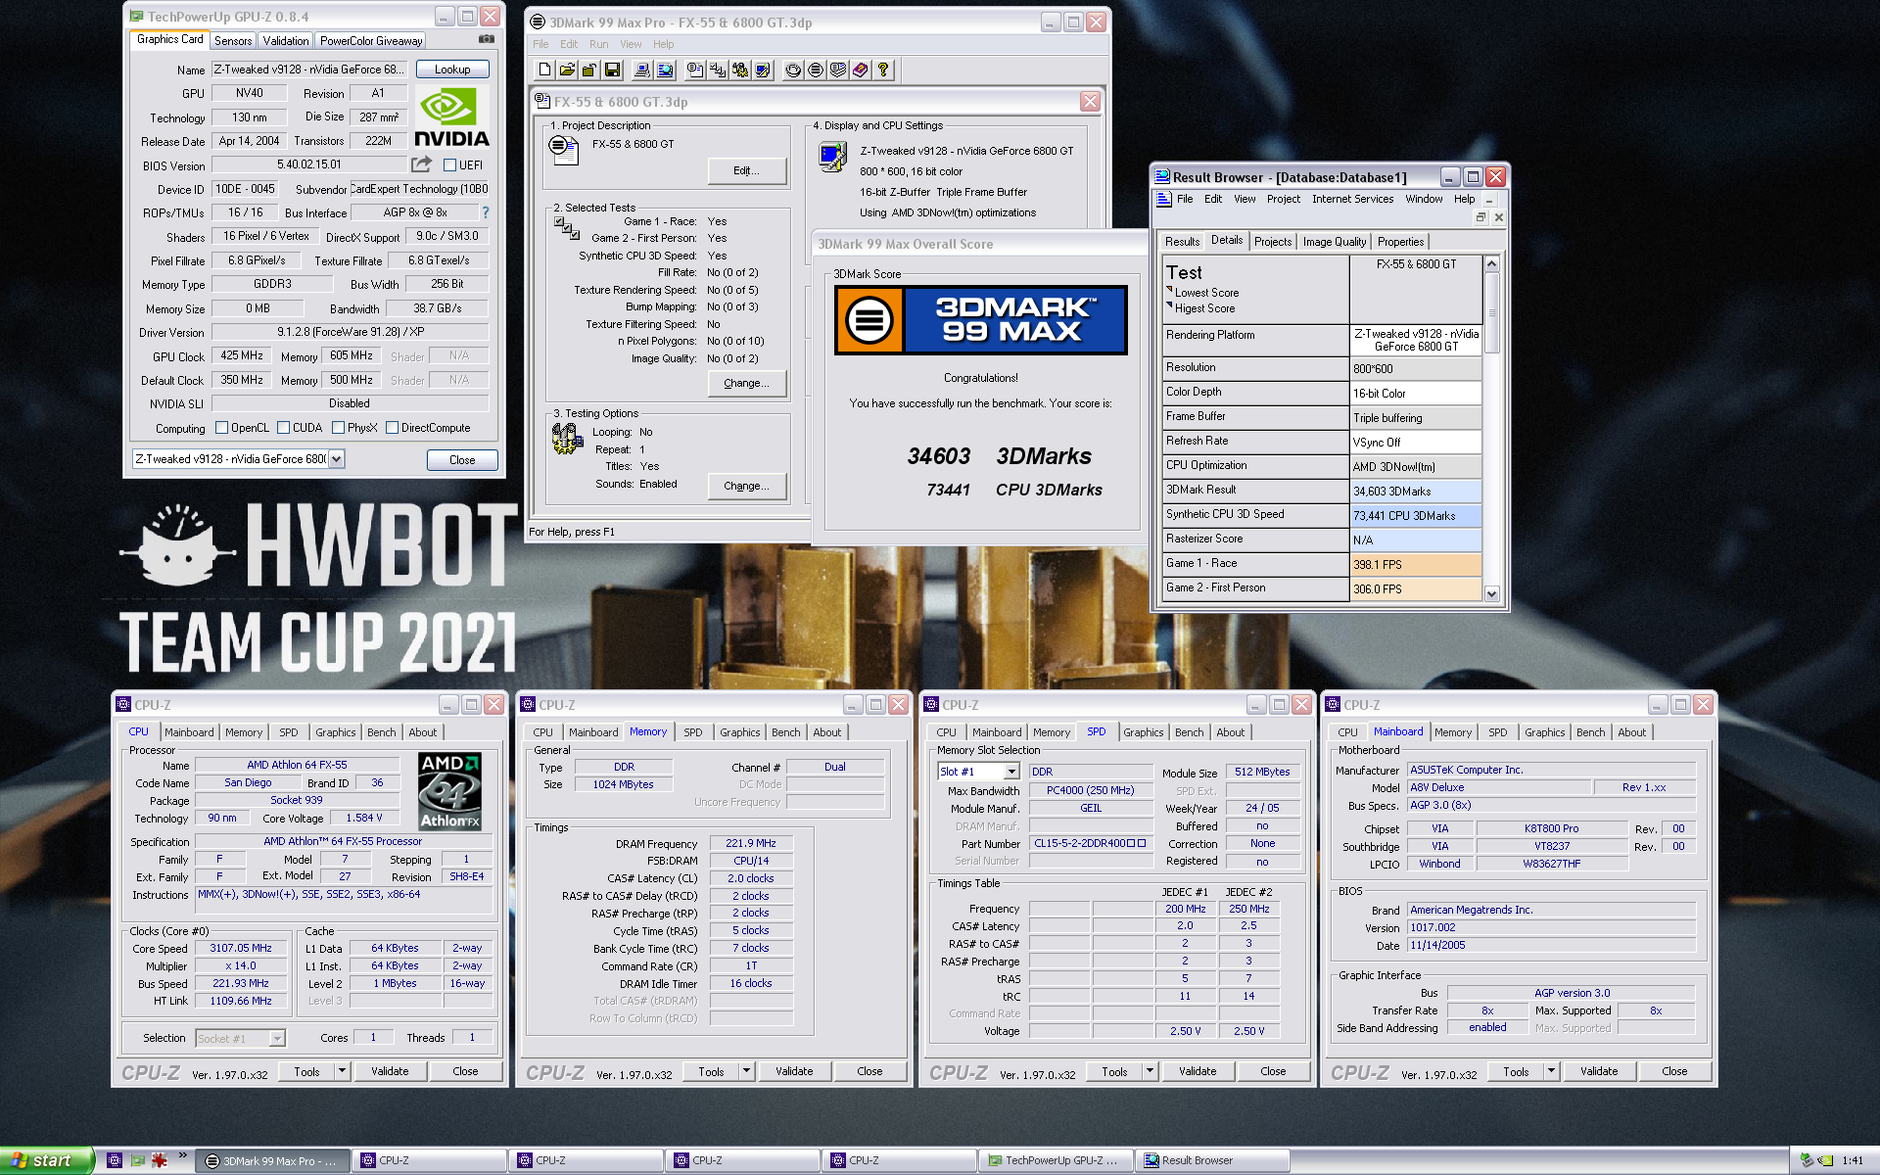Click the Result Browser taskbar button
This screenshot has width=1880, height=1175.
(1212, 1160)
